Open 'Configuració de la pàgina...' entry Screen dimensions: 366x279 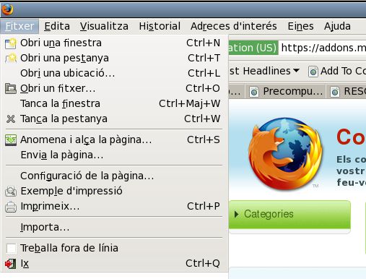click(x=113, y=176)
